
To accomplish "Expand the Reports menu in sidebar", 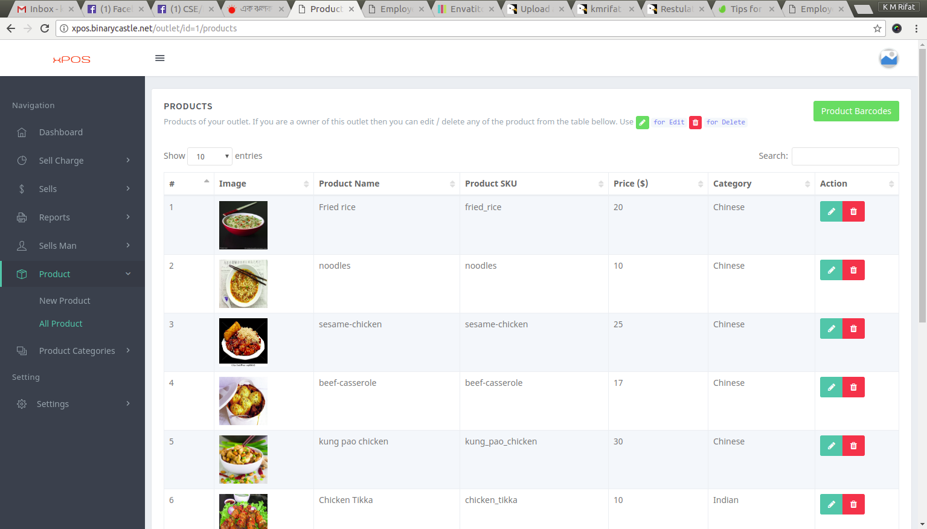I will (72, 217).
